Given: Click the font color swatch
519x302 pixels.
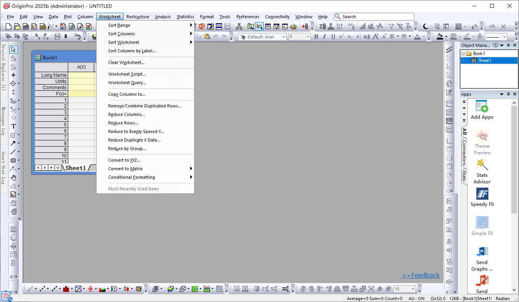Looking at the screenshot, I should pos(417,36).
